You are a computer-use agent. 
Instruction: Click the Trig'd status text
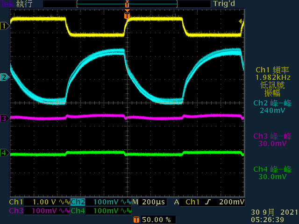[224, 4]
